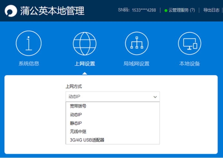Click the (?) help mark beside 云管理服务

192,10
